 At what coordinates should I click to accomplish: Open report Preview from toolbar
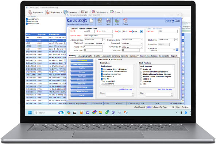tap(125, 21)
